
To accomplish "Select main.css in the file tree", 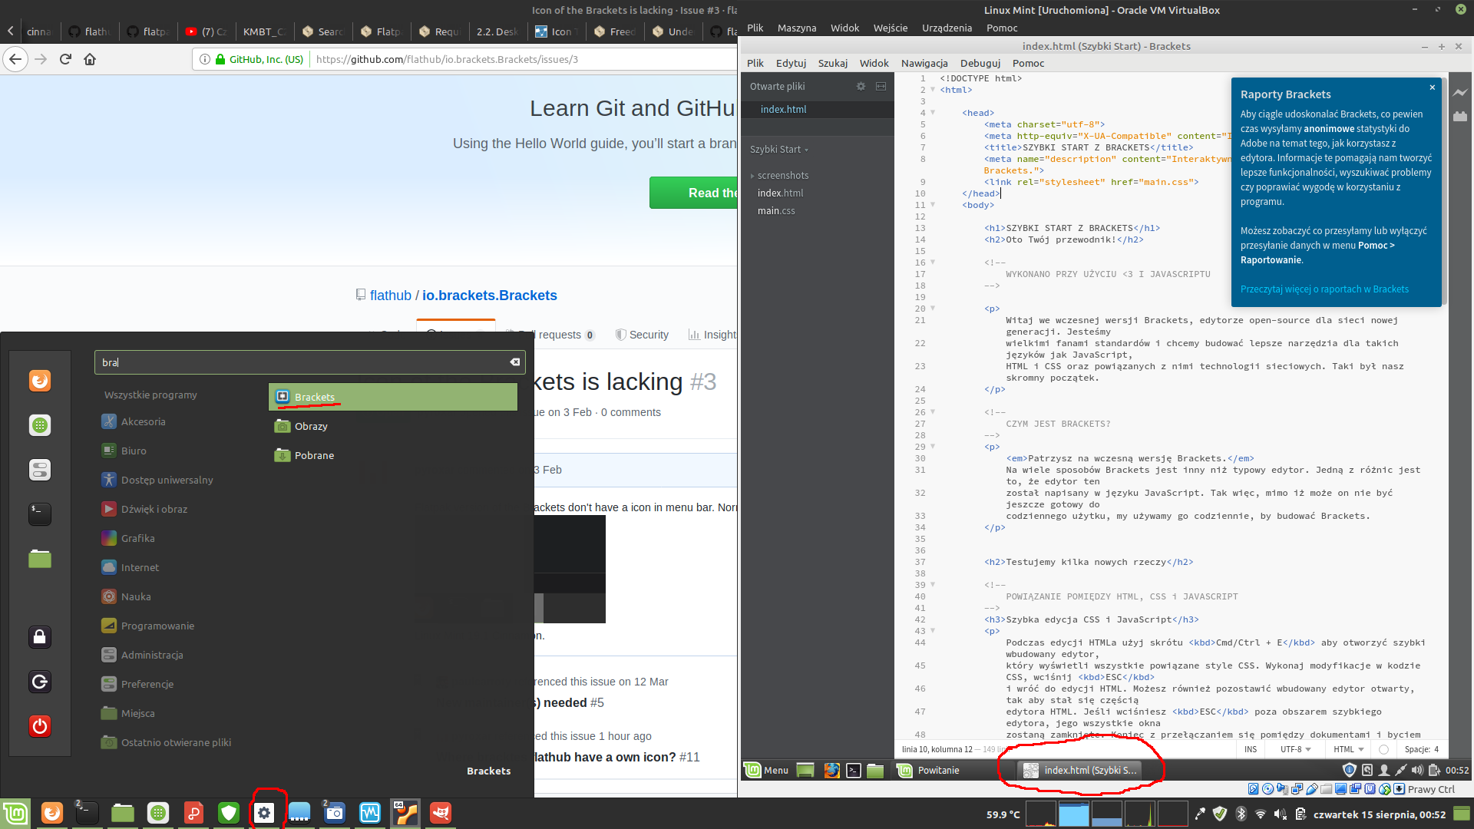I will pyautogui.click(x=775, y=210).
